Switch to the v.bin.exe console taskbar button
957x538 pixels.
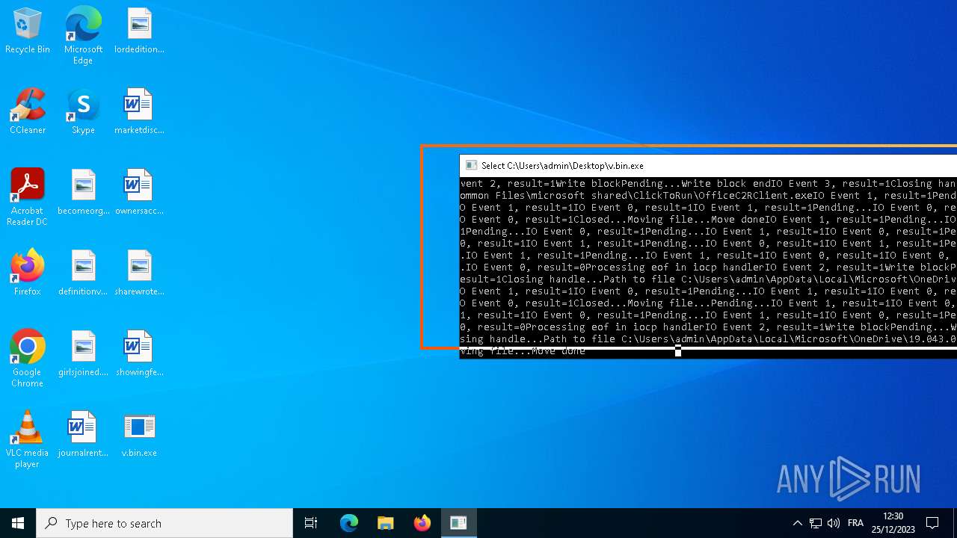point(458,523)
